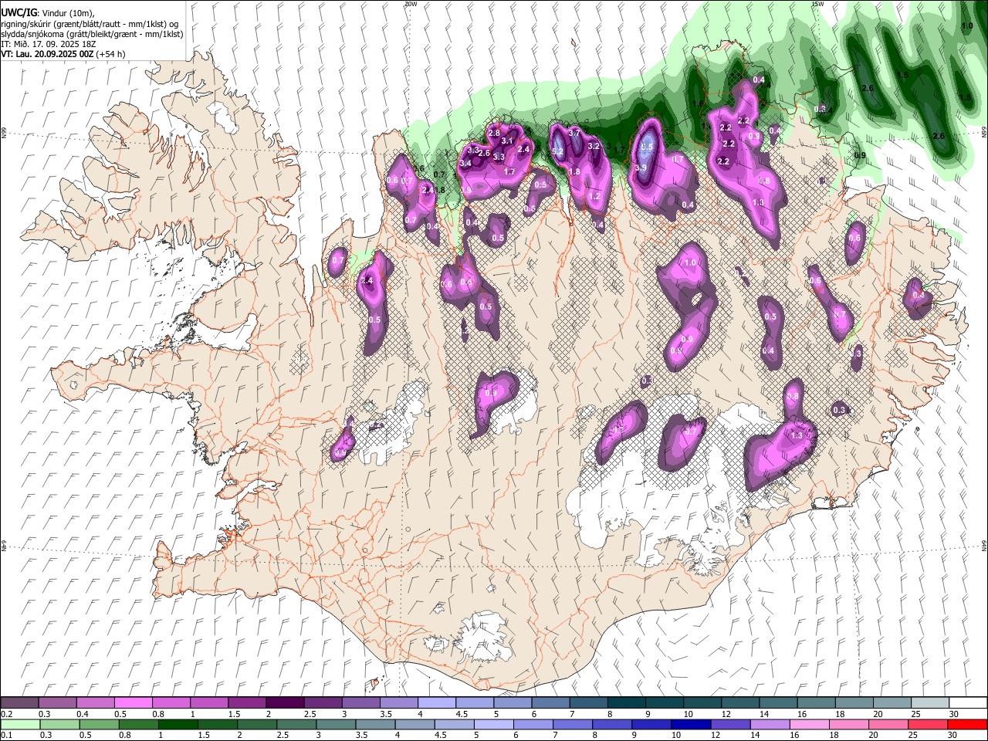Click the 3.1 snowfall value on map
The image size is (988, 741).
click(x=507, y=140)
